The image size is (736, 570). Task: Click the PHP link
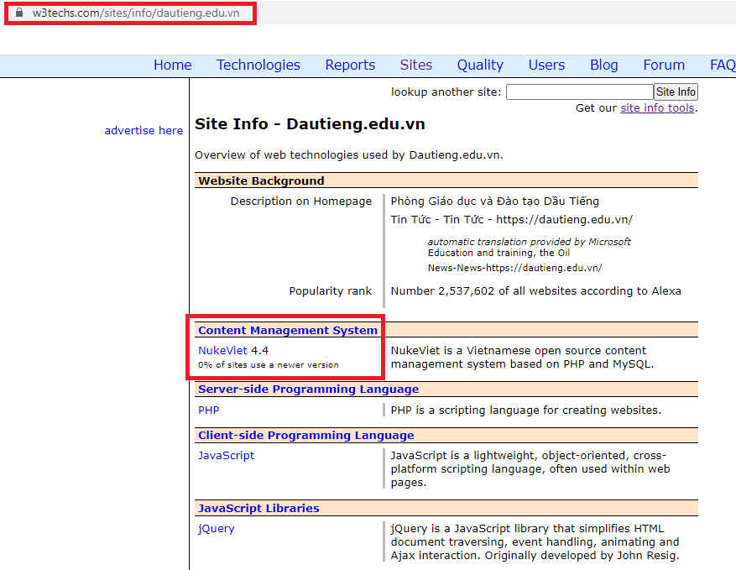coord(208,410)
